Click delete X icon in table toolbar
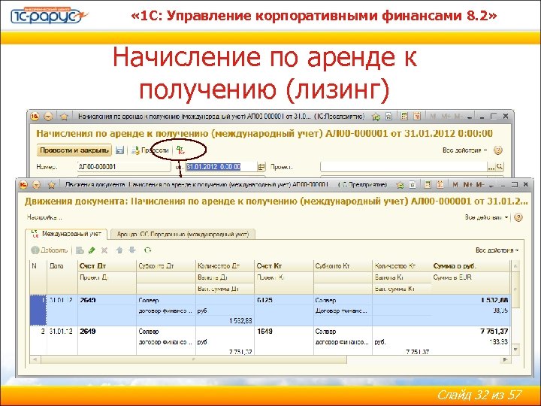Image resolution: width=541 pixels, height=406 pixels. click(104, 250)
